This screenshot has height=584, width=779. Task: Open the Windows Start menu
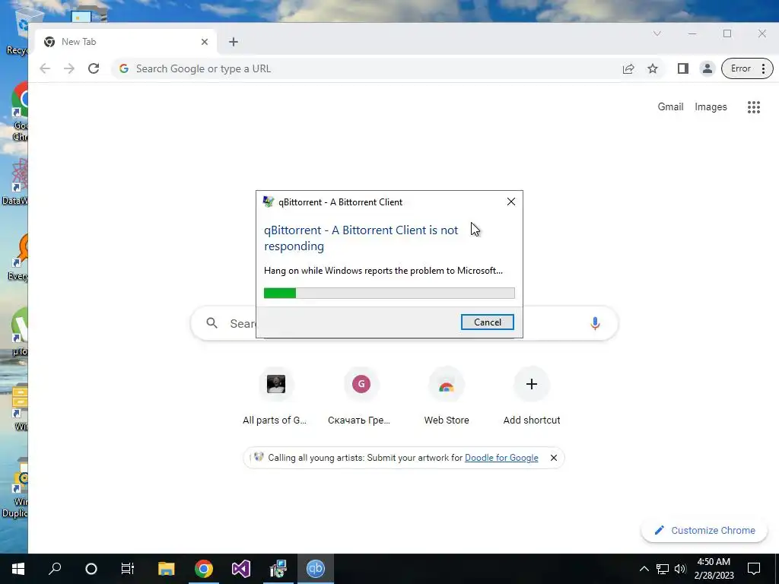18,569
